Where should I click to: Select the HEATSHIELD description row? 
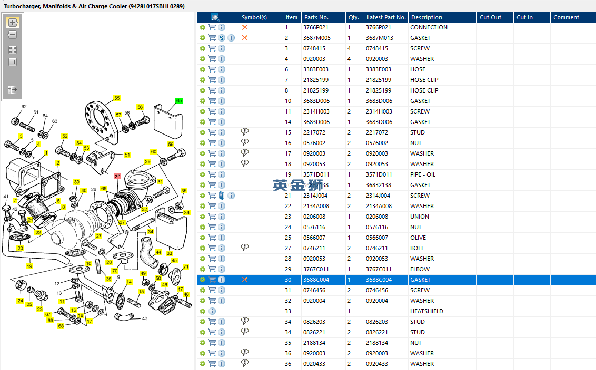tap(426, 311)
